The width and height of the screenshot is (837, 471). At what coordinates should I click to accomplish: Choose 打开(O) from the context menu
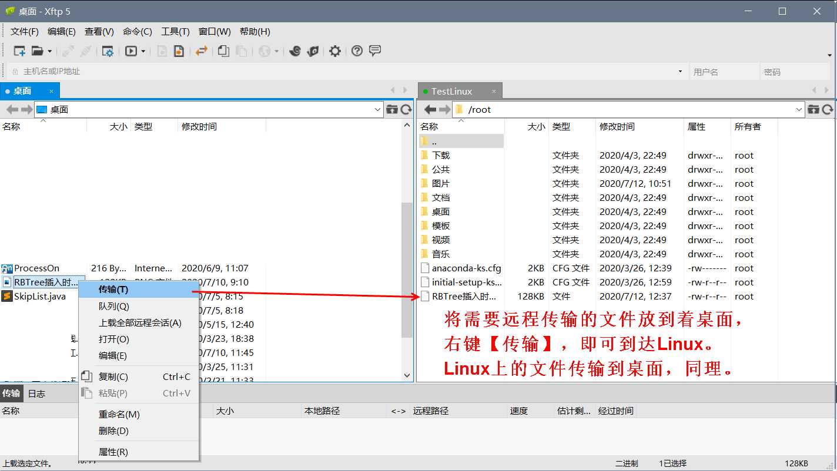139,339
